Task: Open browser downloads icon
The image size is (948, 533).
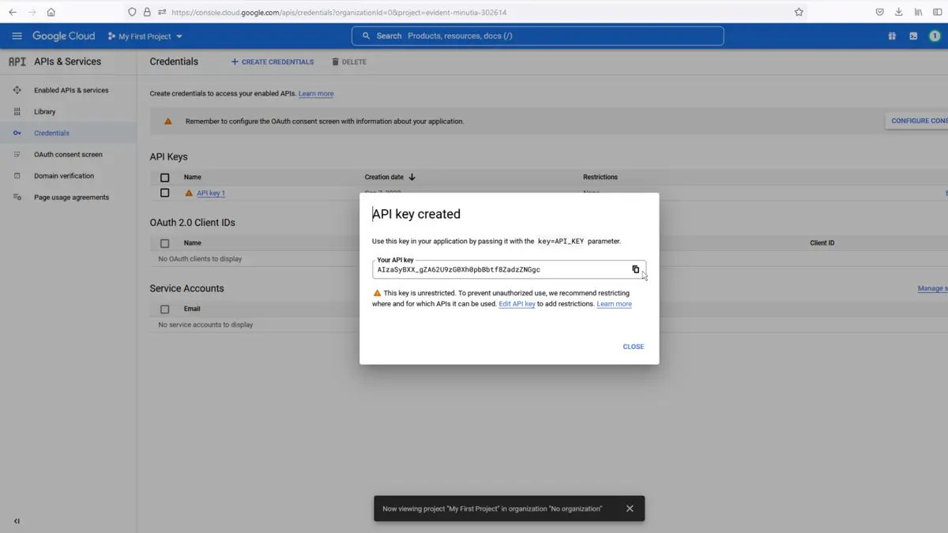Action: 898,12
